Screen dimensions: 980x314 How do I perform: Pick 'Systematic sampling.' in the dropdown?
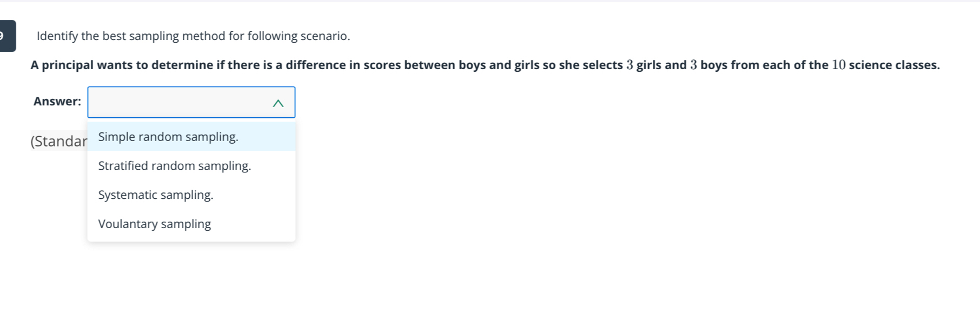(156, 195)
